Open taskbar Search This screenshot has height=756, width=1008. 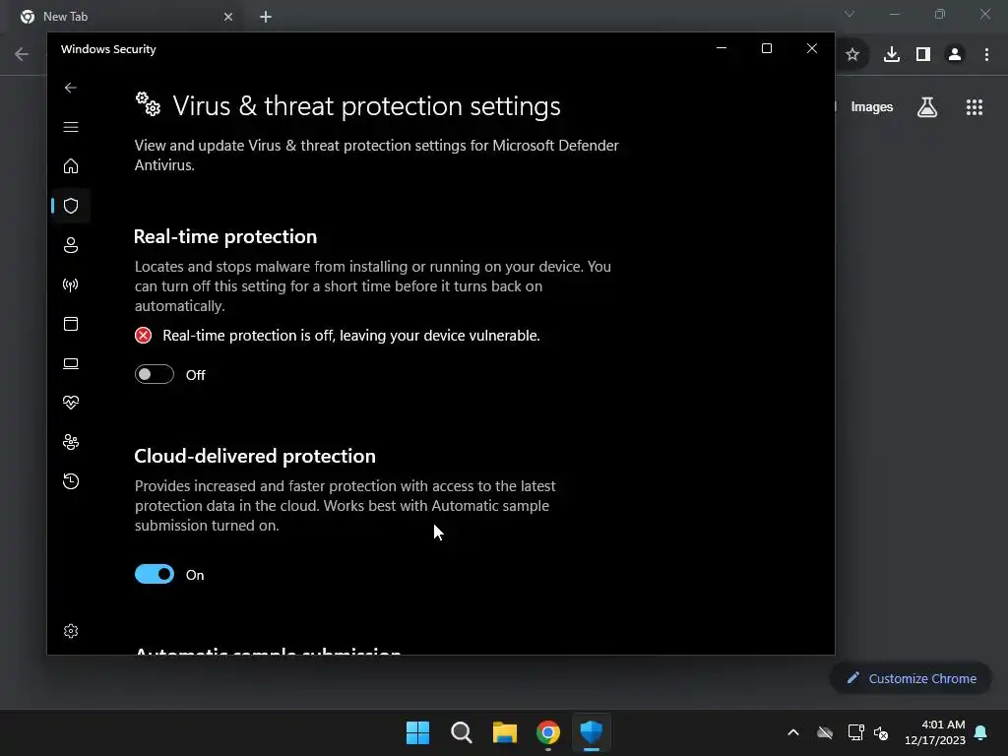coord(462,732)
